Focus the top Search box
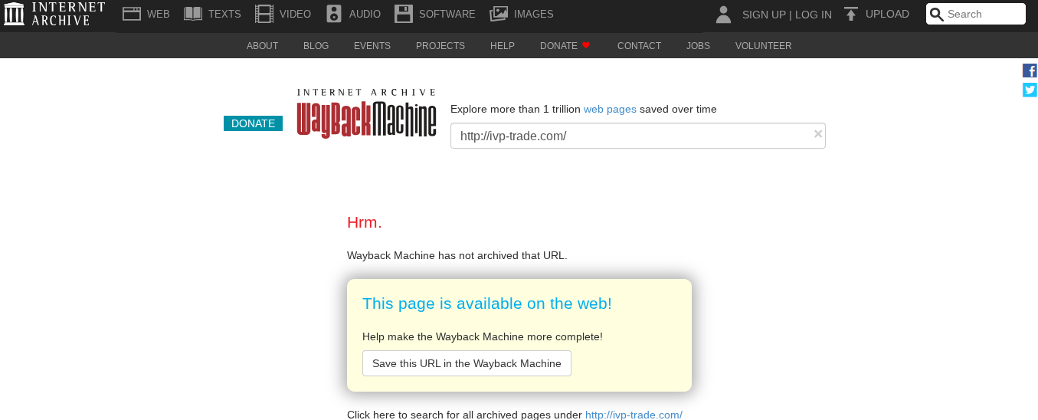Screen dimensions: 1038x420 click(983, 14)
